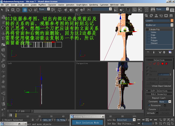Toggle the Preserve UVs checkbox

(x=149, y=105)
